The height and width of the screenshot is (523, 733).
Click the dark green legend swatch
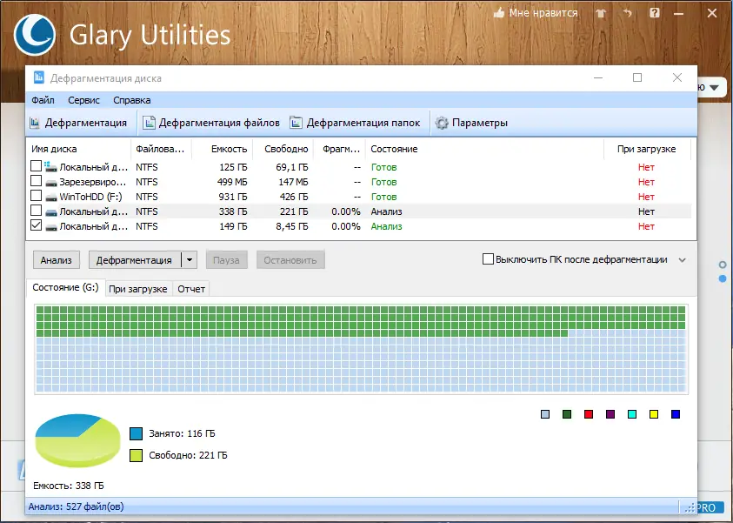(x=567, y=414)
